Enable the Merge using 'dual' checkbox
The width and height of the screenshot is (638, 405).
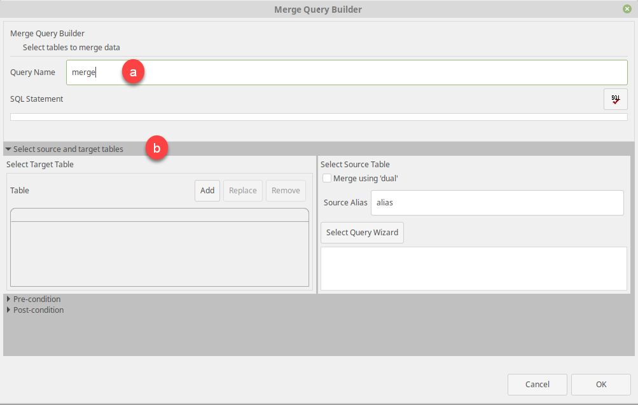point(327,179)
